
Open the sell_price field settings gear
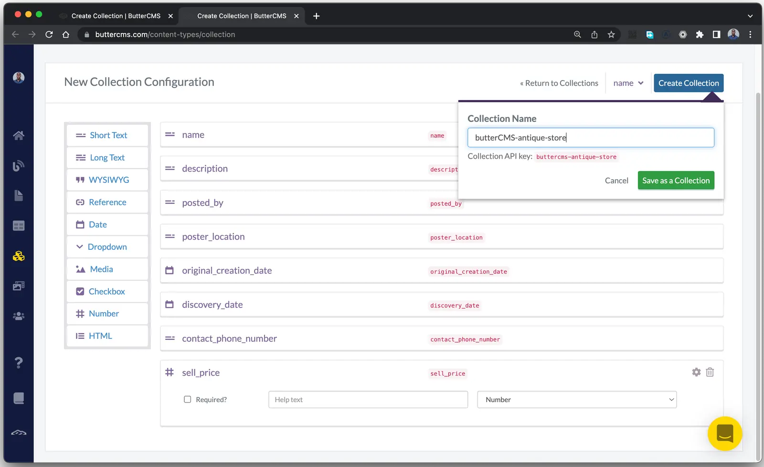(696, 372)
